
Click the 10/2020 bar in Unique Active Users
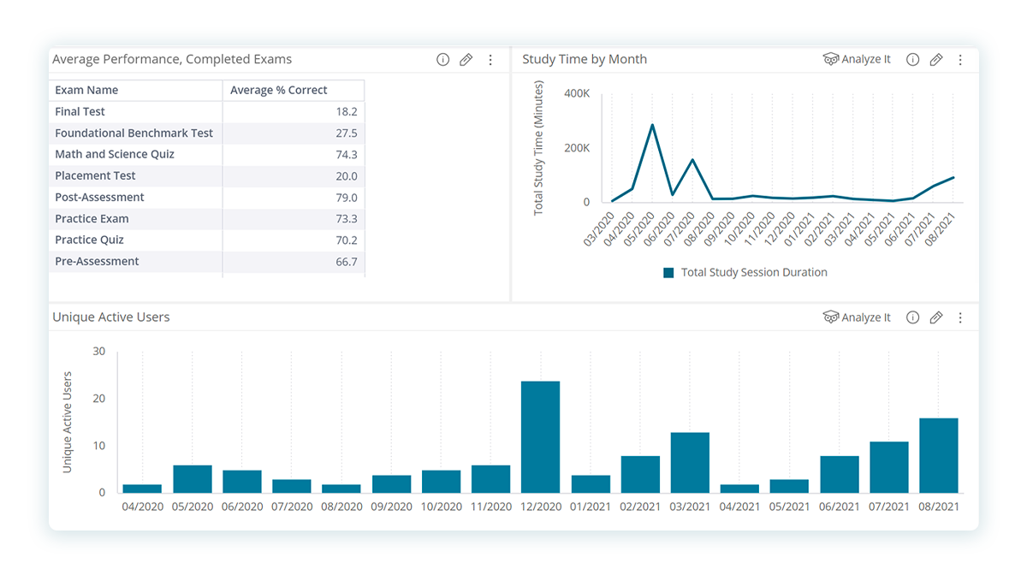(441, 482)
